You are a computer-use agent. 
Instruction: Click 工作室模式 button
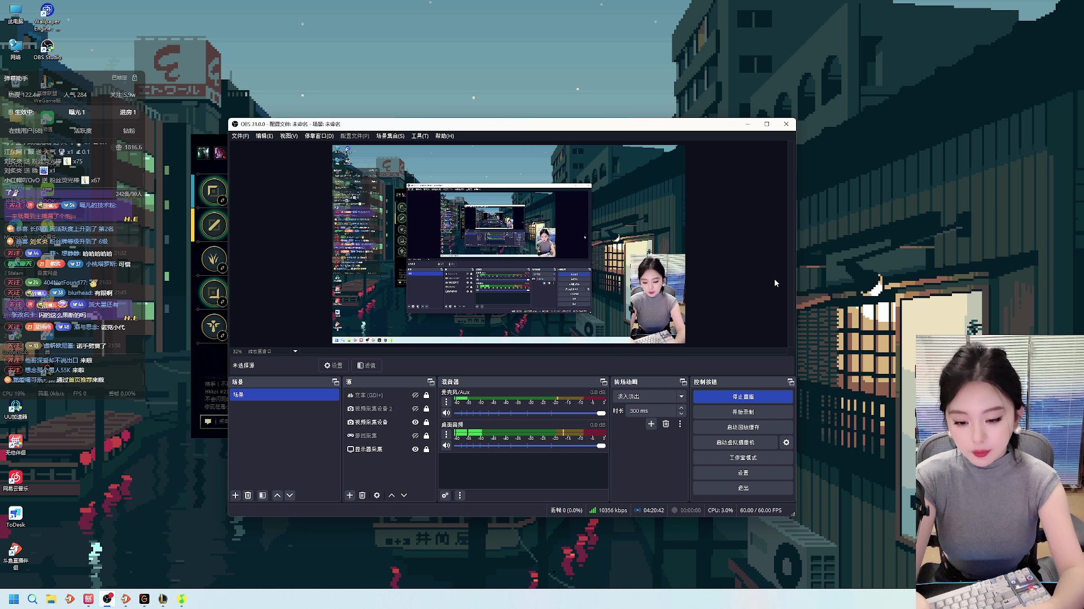point(743,458)
